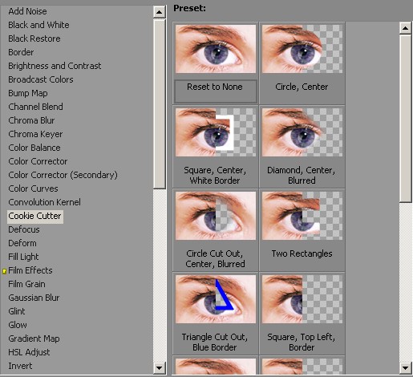Screen dimensions: 413x377
Task: Choose Square, Center, White Border thumbnail
Action: click(x=216, y=132)
